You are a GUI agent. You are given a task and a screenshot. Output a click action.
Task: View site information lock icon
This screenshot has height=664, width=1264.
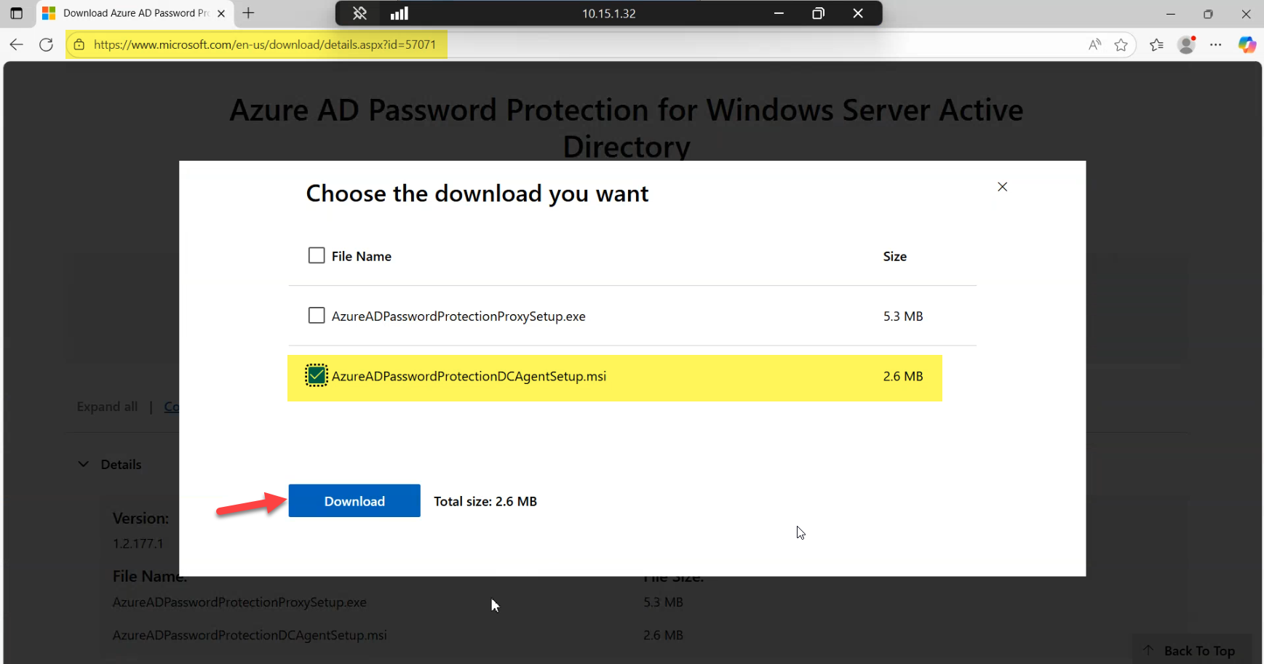click(x=79, y=45)
